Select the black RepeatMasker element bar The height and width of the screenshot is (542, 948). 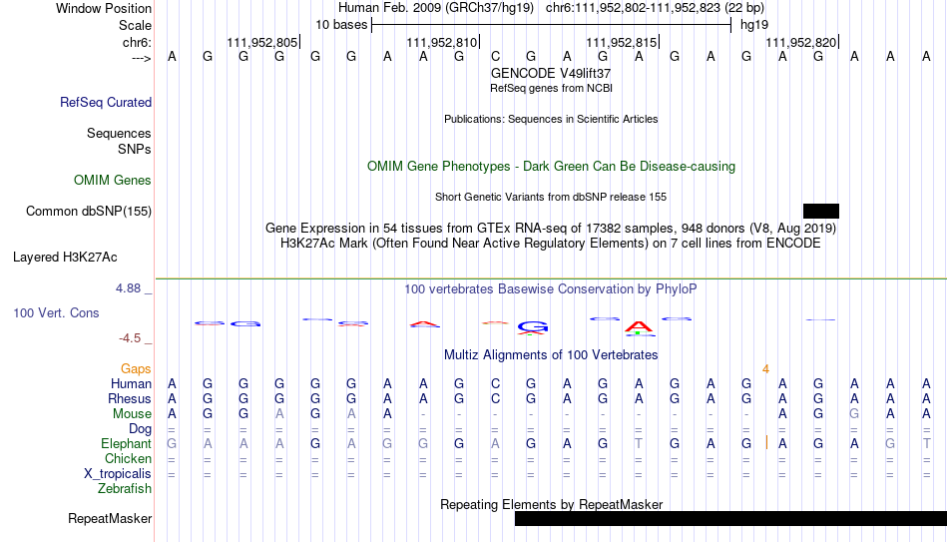[x=730, y=518]
